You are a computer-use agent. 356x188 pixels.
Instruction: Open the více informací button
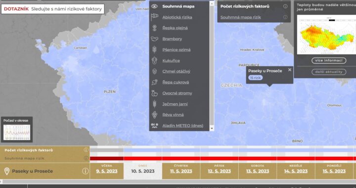(x=329, y=60)
